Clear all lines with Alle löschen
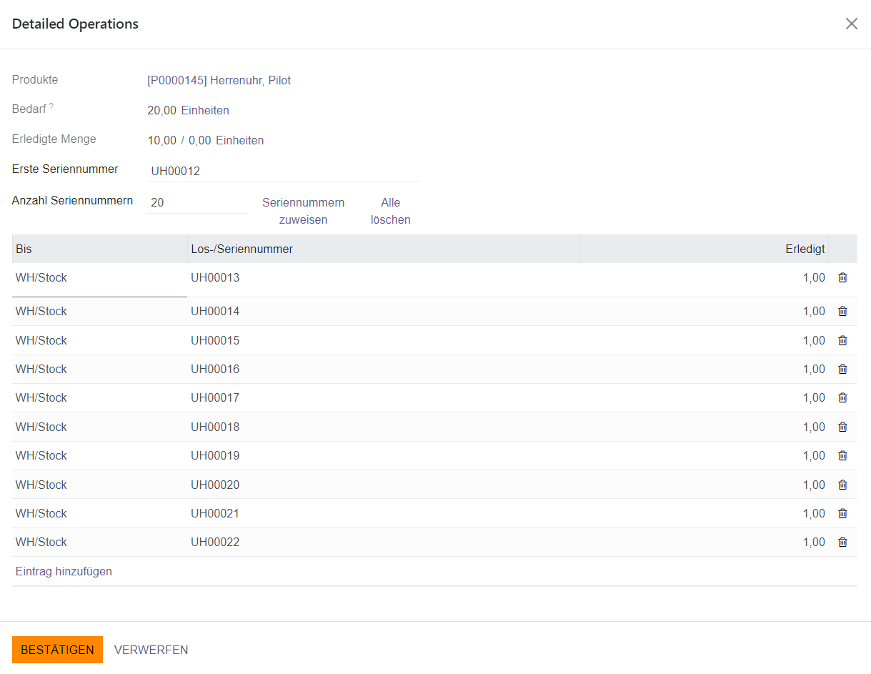Viewport: 871px width, 674px height. click(x=390, y=212)
